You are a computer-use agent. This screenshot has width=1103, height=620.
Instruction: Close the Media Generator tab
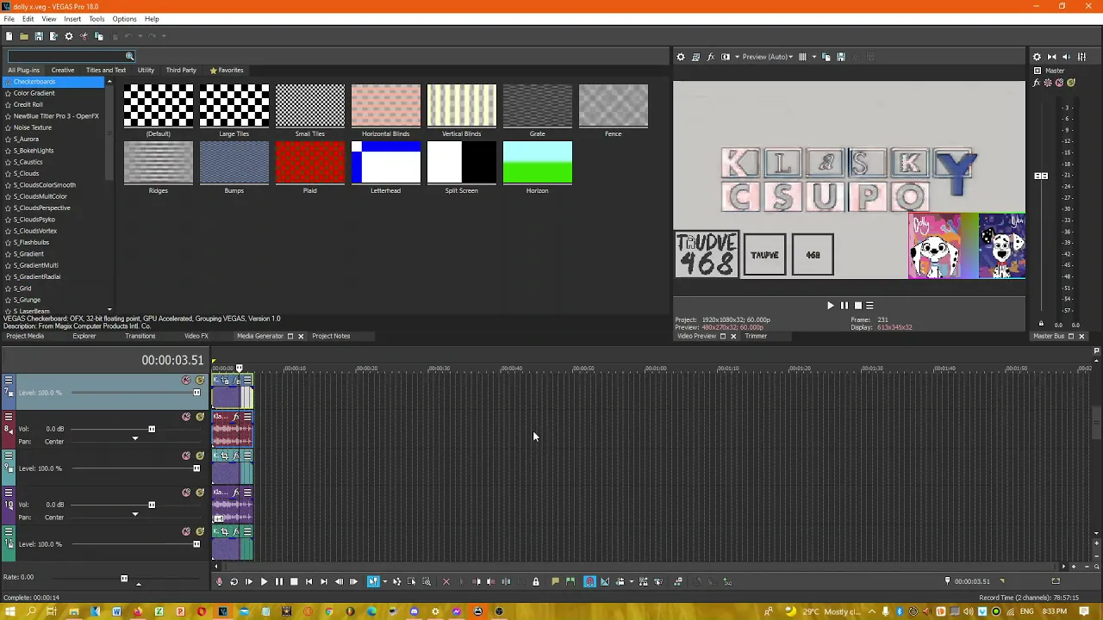[x=301, y=336]
